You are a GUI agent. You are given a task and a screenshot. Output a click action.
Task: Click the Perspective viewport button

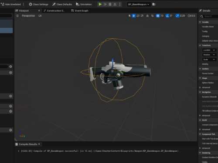tap(28, 16)
